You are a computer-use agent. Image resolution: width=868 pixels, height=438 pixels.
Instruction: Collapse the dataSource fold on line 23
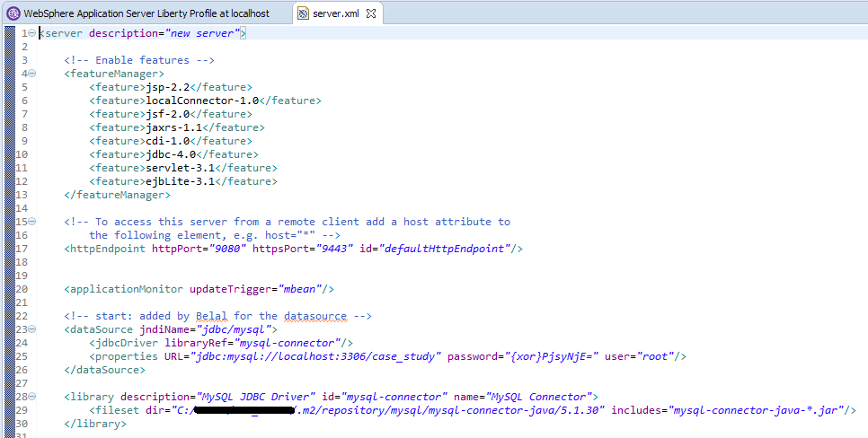[32, 329]
